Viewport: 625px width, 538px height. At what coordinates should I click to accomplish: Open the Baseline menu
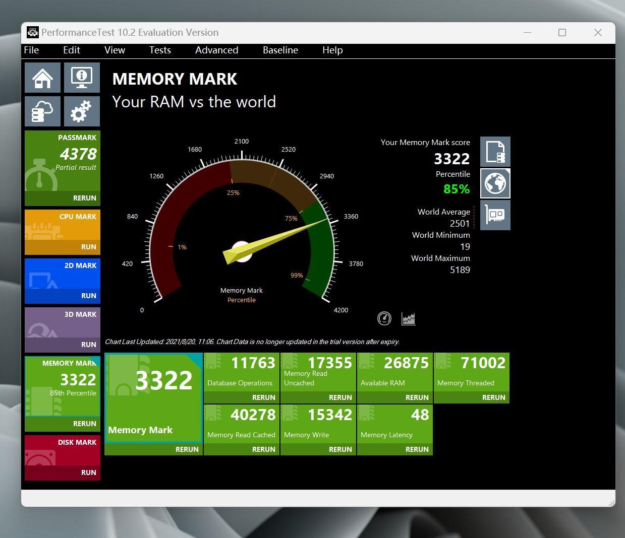click(x=280, y=50)
